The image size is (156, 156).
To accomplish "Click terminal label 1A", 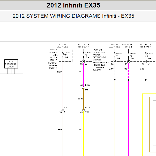I will tap(112, 64).
